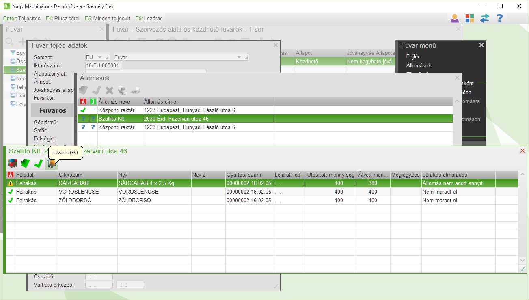Click the green confirm checkmark at bottom right
This screenshot has height=300, width=529.
click(x=523, y=269)
